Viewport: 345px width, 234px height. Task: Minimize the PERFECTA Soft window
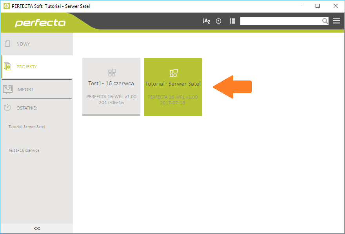pyautogui.click(x=300, y=6)
